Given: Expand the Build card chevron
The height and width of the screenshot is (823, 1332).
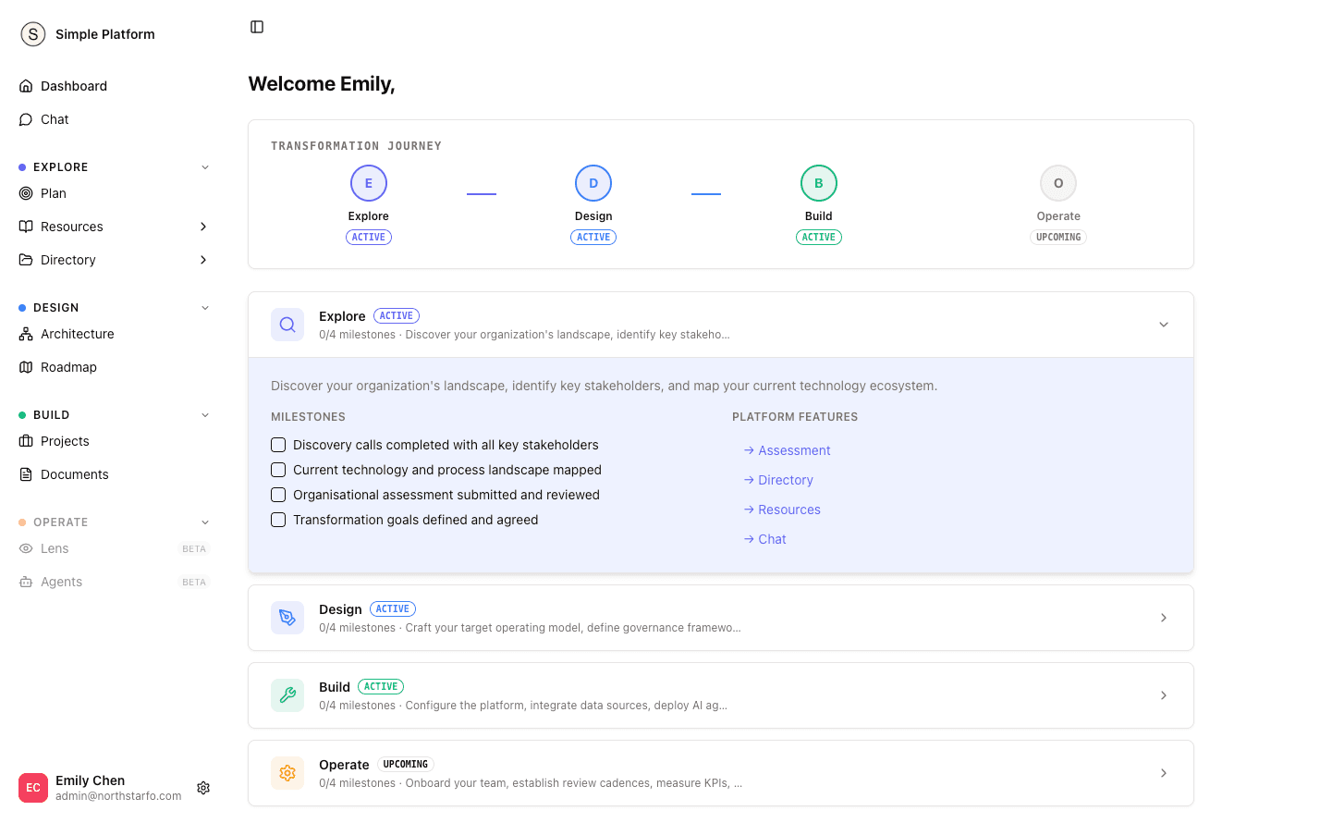Looking at the screenshot, I should [1164, 695].
